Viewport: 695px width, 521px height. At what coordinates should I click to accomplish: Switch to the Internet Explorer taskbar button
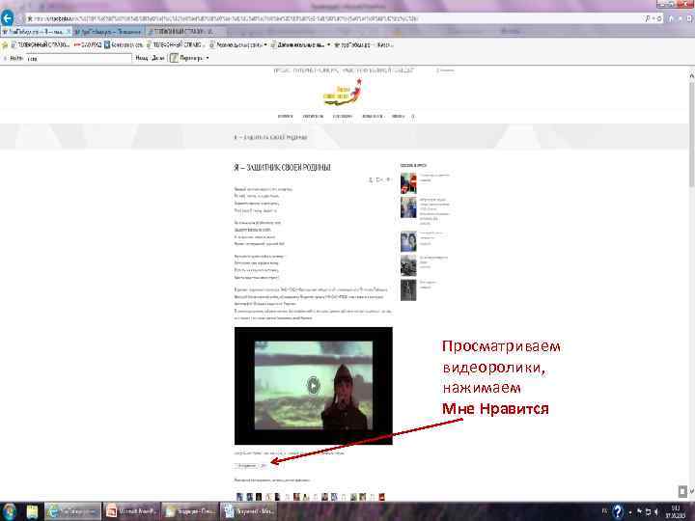pyautogui.click(x=73, y=511)
